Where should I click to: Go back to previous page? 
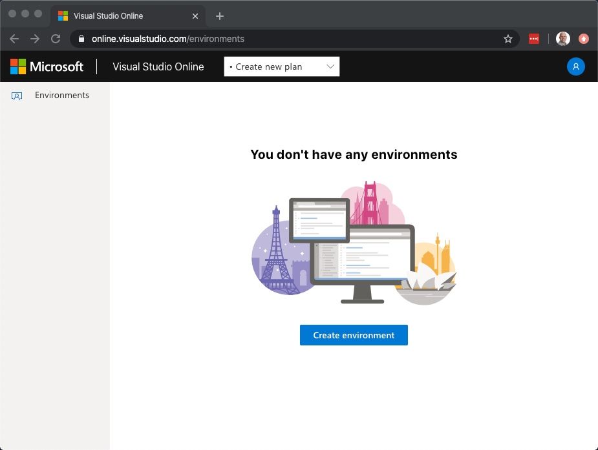coord(14,39)
